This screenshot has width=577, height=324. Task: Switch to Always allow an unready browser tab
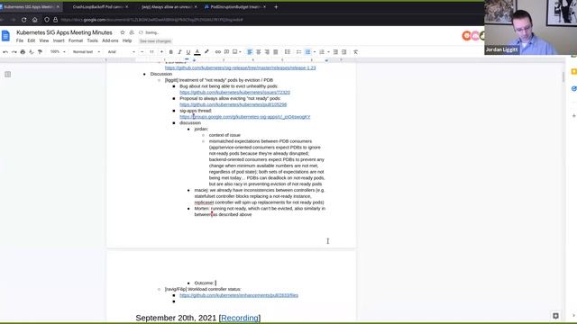(x=166, y=7)
